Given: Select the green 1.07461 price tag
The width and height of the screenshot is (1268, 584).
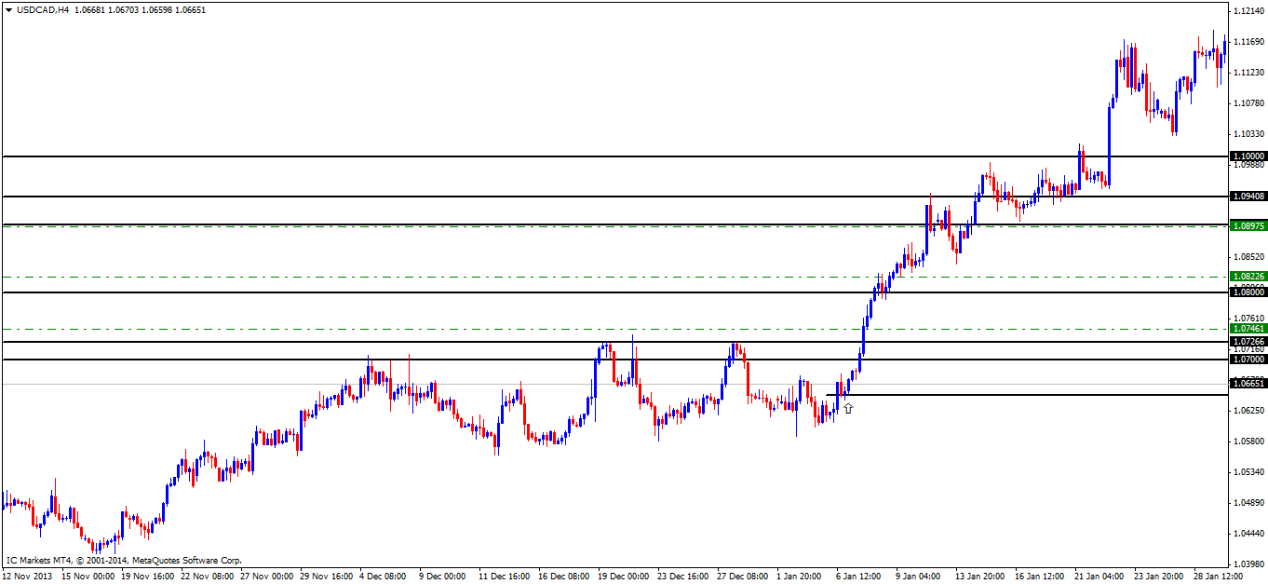Looking at the screenshot, I should click(1248, 329).
